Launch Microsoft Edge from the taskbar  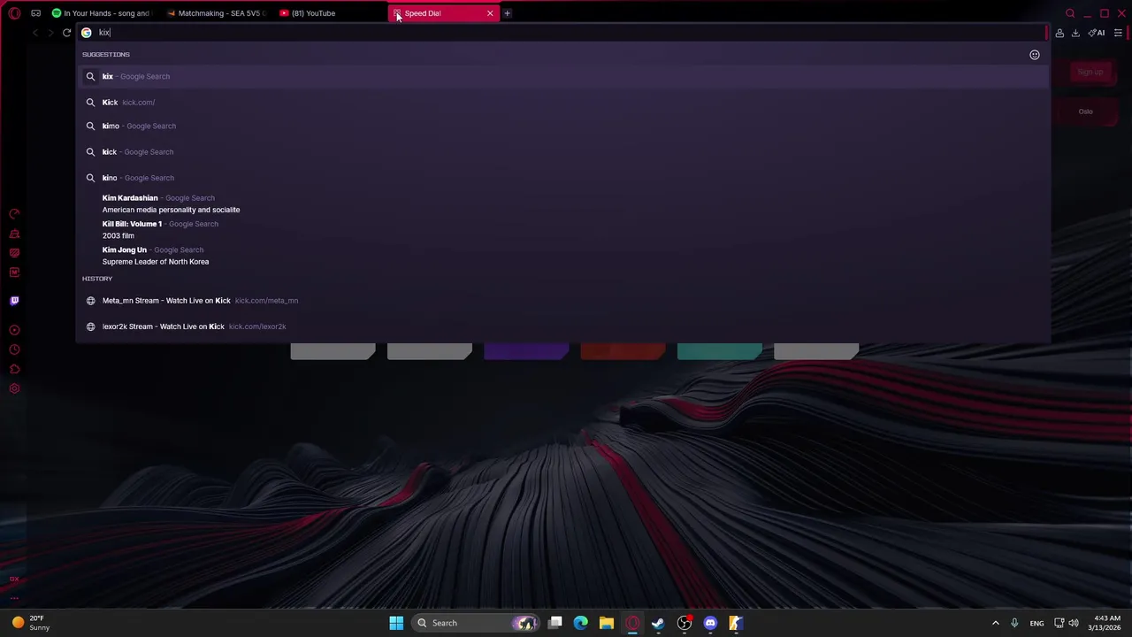pyautogui.click(x=581, y=623)
